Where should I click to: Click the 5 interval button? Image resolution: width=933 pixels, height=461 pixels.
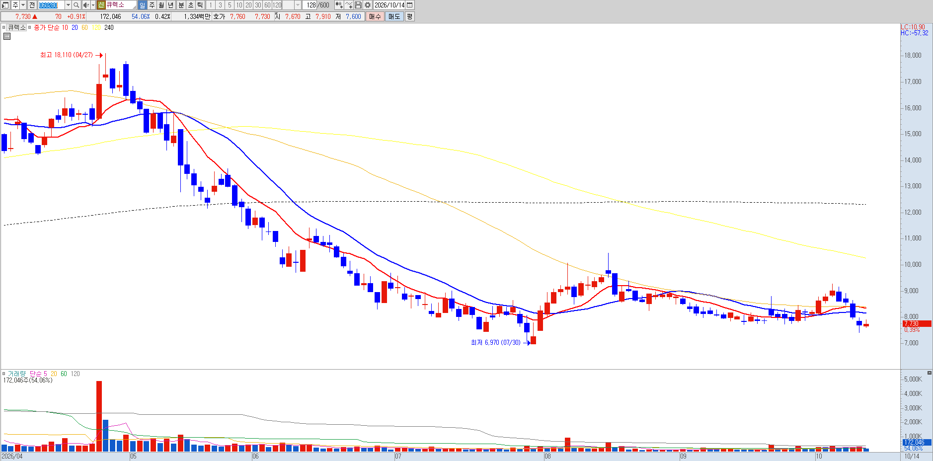click(x=230, y=5)
